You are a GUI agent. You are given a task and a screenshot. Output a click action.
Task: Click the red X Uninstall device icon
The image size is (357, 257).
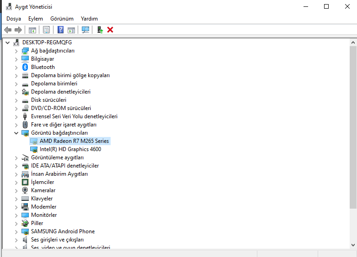pos(110,30)
